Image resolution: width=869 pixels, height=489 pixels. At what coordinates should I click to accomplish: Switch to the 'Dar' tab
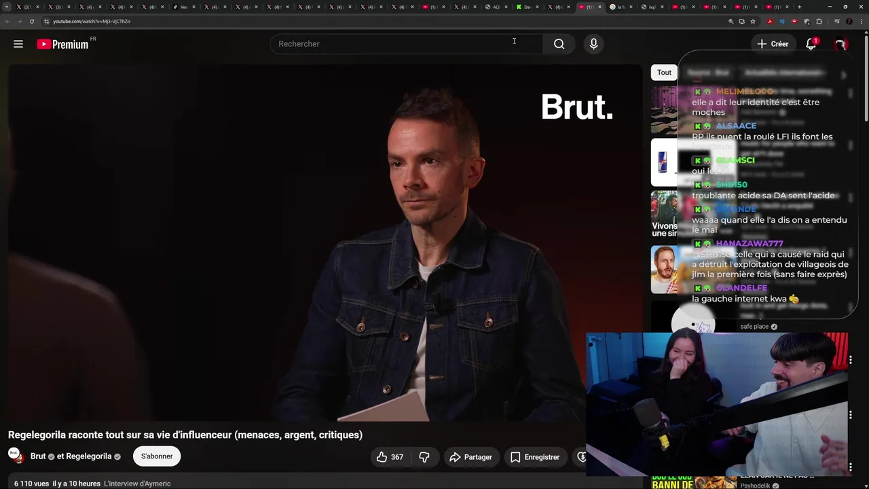(528, 7)
